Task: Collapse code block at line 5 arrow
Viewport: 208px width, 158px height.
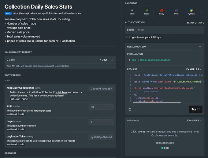Action: point(132,88)
